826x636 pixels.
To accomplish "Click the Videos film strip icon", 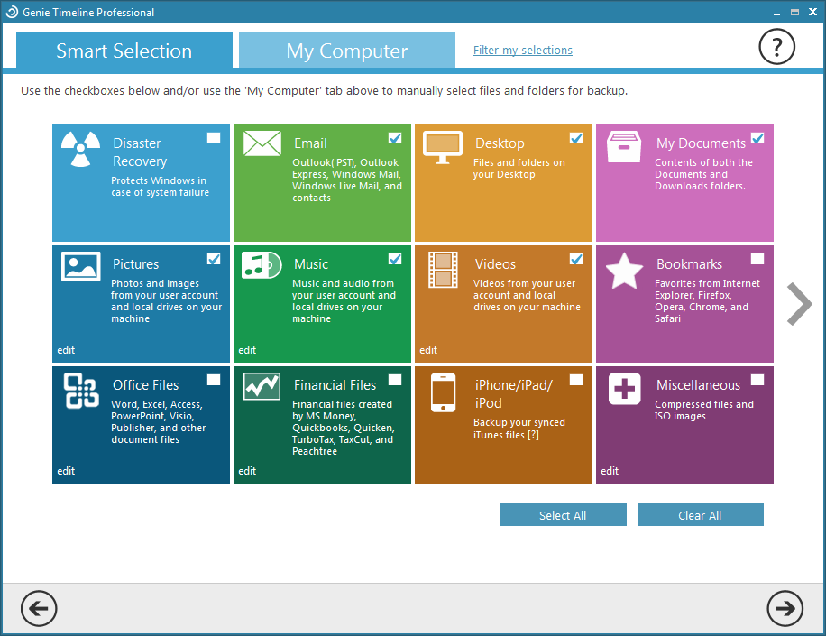I will tap(443, 270).
